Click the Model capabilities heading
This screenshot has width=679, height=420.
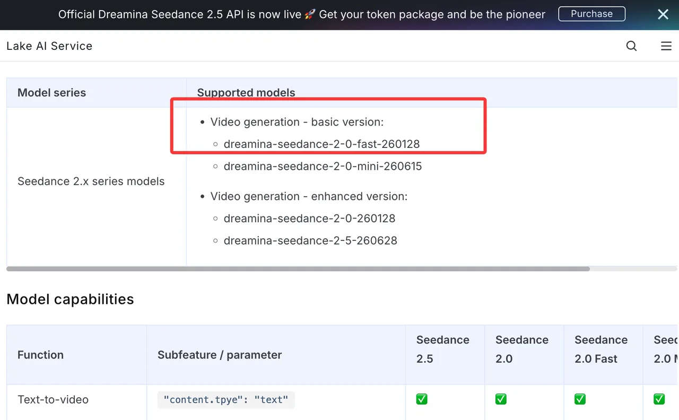pyautogui.click(x=70, y=299)
